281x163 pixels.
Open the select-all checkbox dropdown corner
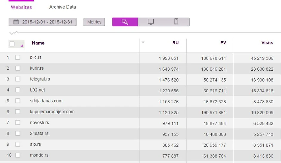coord(22,46)
